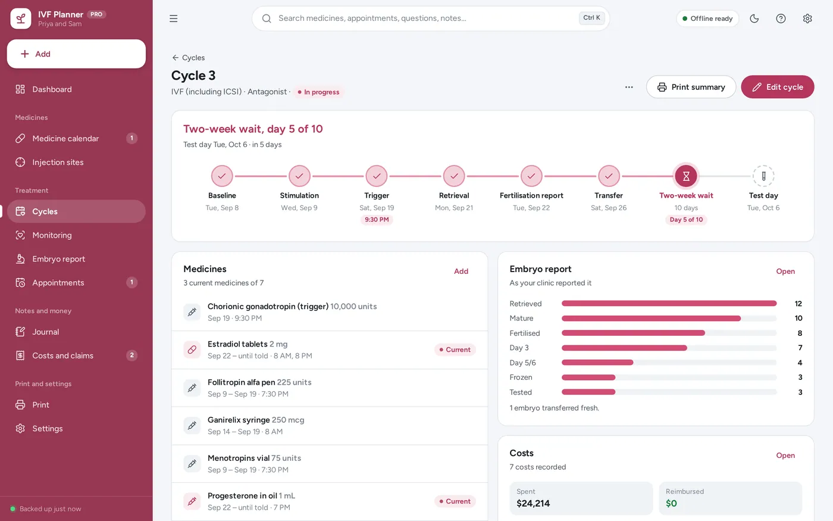Open Dashboard in the sidebar

pyautogui.click(x=76, y=89)
